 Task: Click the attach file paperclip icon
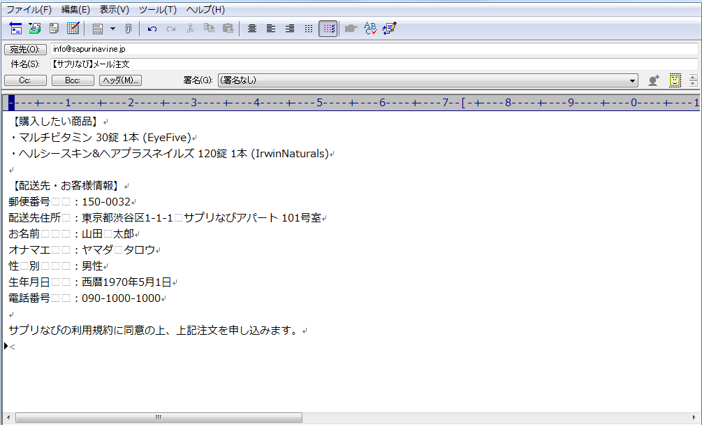128,29
